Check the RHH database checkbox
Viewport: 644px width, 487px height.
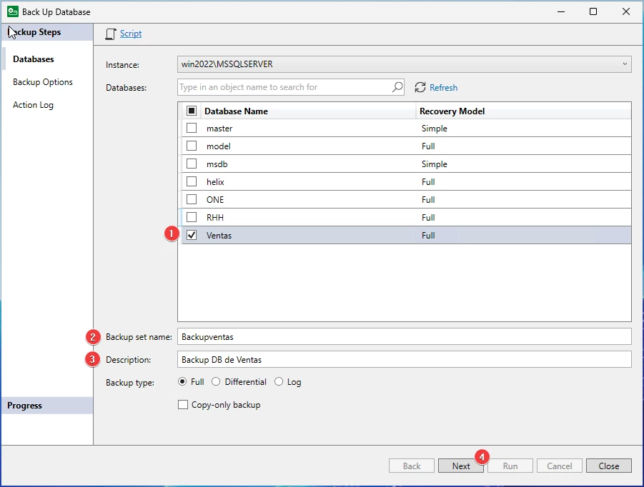point(192,217)
